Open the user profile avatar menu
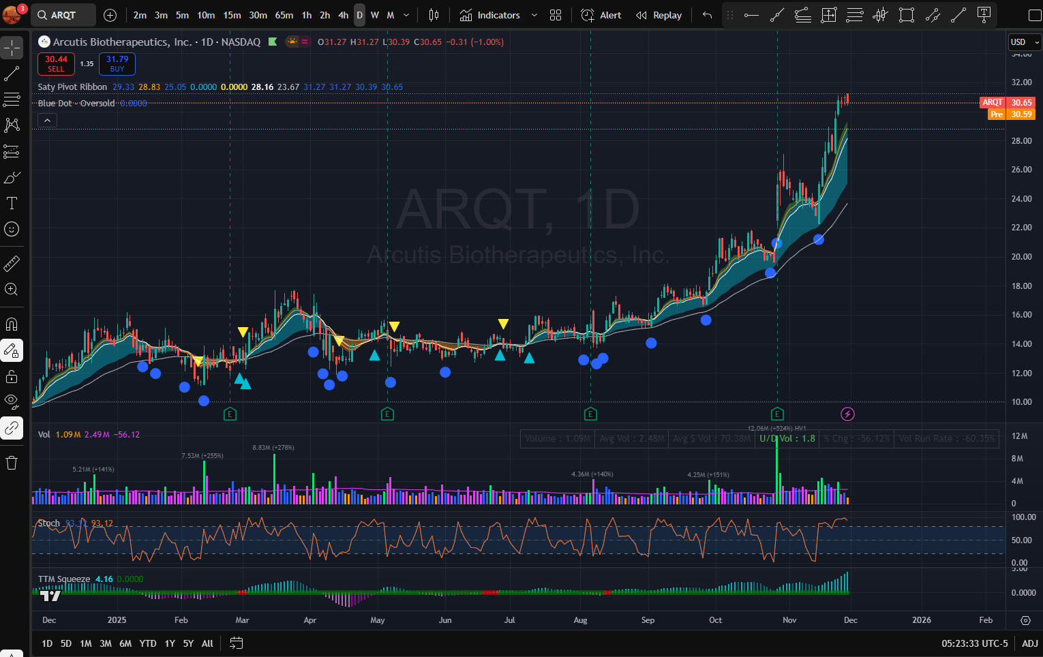The image size is (1043, 657). tap(12, 14)
